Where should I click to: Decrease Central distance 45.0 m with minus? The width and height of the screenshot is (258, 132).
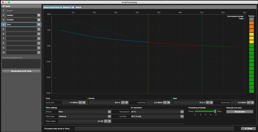pyautogui.click(x=123, y=103)
